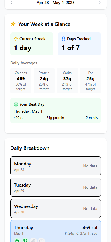Go to the previous week arrow
The image size is (111, 242).
pos(11,3)
